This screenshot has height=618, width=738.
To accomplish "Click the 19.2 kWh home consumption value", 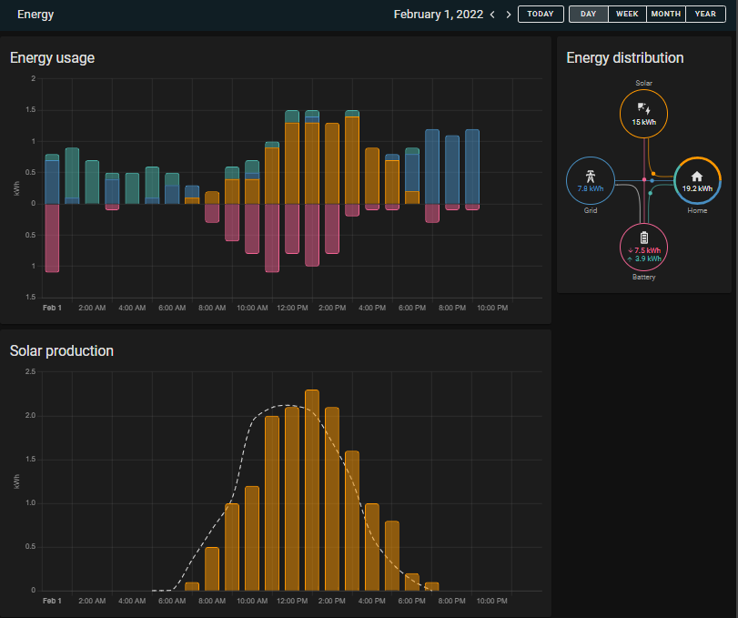I will click(697, 189).
